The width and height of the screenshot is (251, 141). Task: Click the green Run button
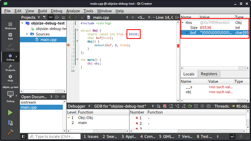click(x=10, y=113)
